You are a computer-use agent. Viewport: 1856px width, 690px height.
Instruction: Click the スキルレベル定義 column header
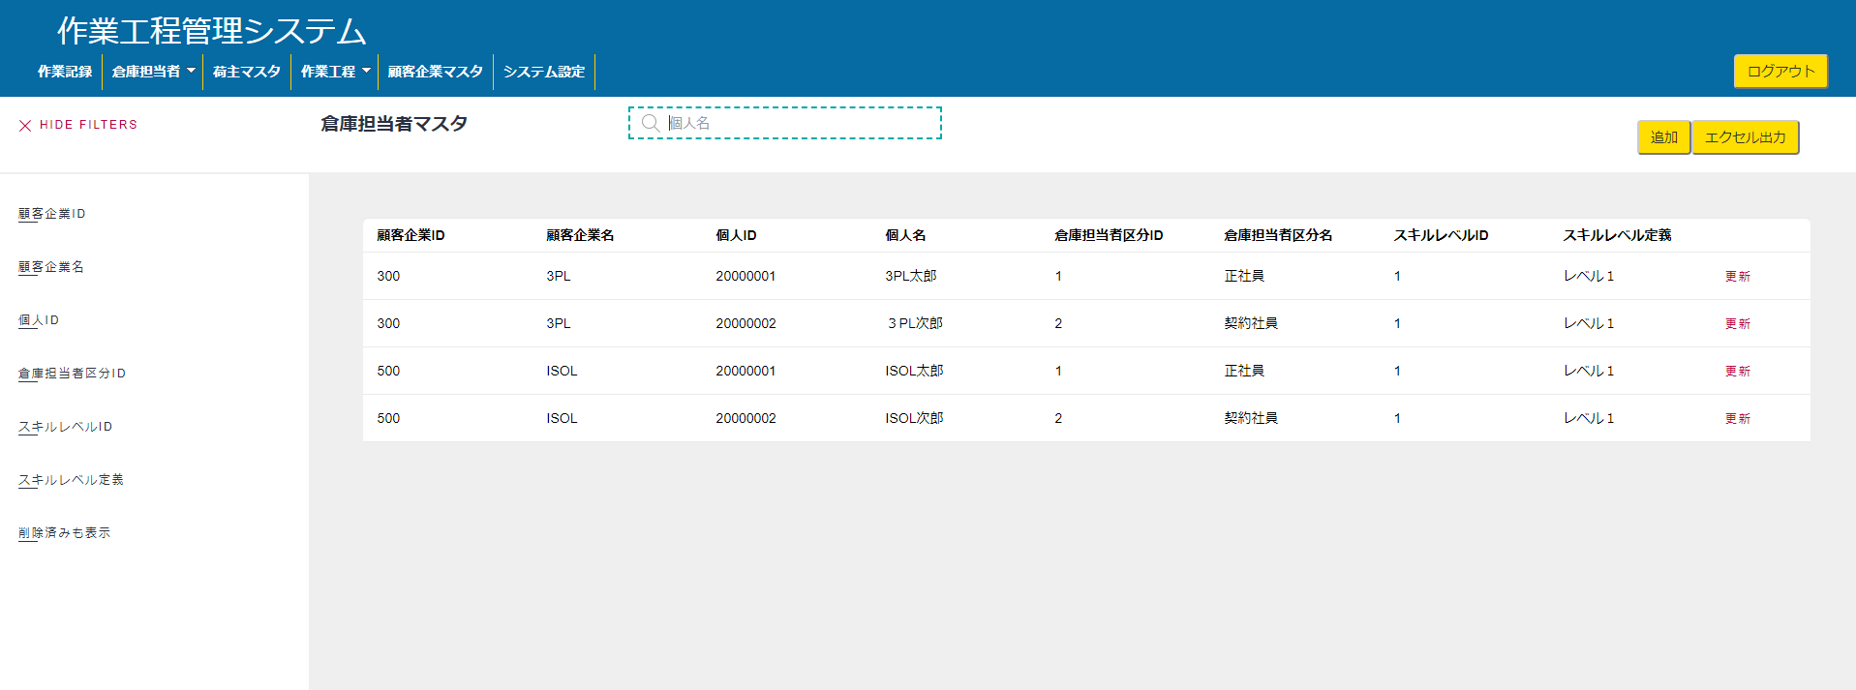pyautogui.click(x=1618, y=235)
